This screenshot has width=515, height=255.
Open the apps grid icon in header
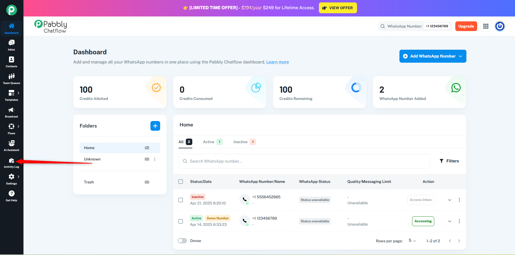click(x=486, y=26)
